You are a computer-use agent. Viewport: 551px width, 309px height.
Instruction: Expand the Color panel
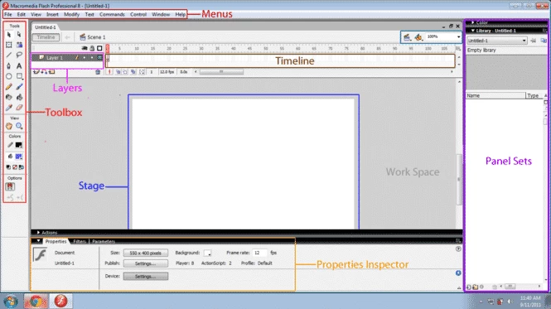click(473, 22)
